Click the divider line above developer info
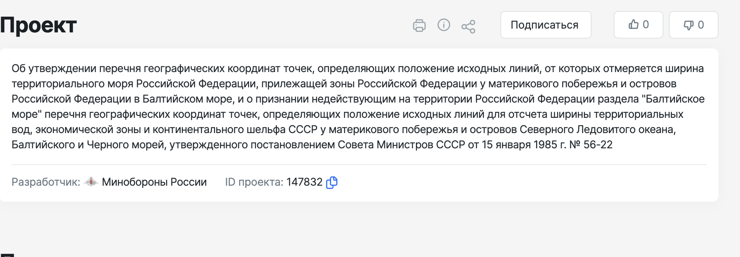Viewport: 740px width, 257px height. coord(359,165)
